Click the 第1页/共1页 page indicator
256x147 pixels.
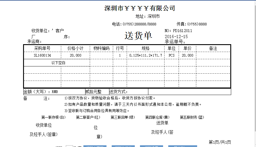tap(220, 142)
